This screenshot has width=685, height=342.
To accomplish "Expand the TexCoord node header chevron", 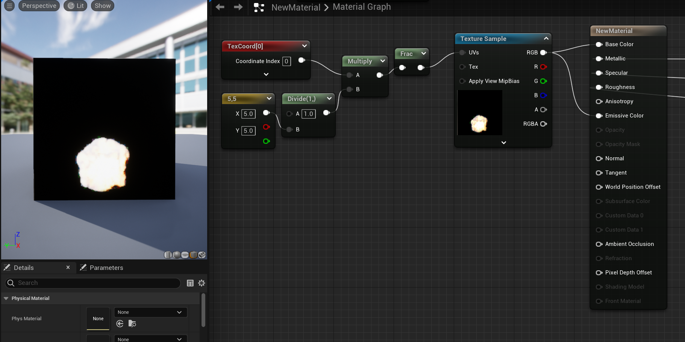I will [305, 46].
